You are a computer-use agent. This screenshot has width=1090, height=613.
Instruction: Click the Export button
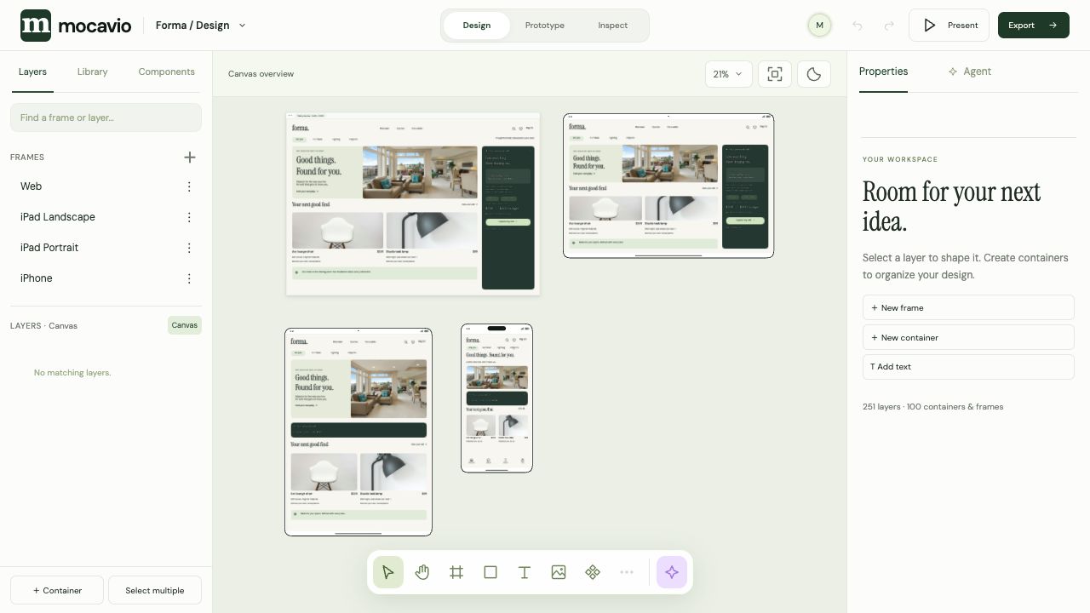pyautogui.click(x=1034, y=26)
